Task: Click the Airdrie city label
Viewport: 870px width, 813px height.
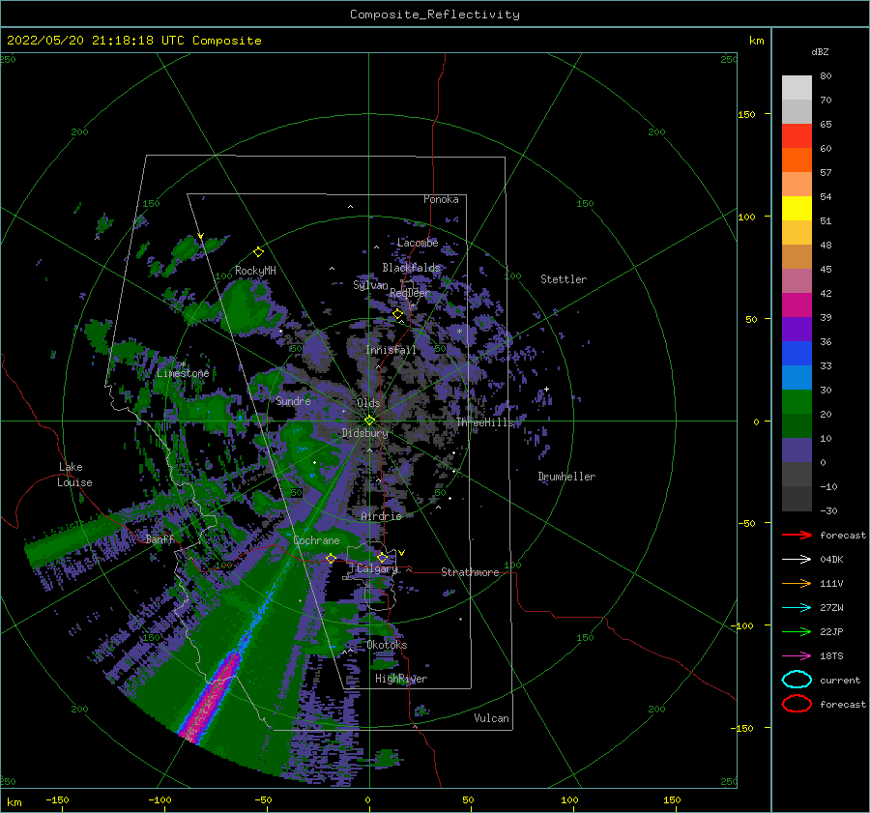Action: coord(381,516)
